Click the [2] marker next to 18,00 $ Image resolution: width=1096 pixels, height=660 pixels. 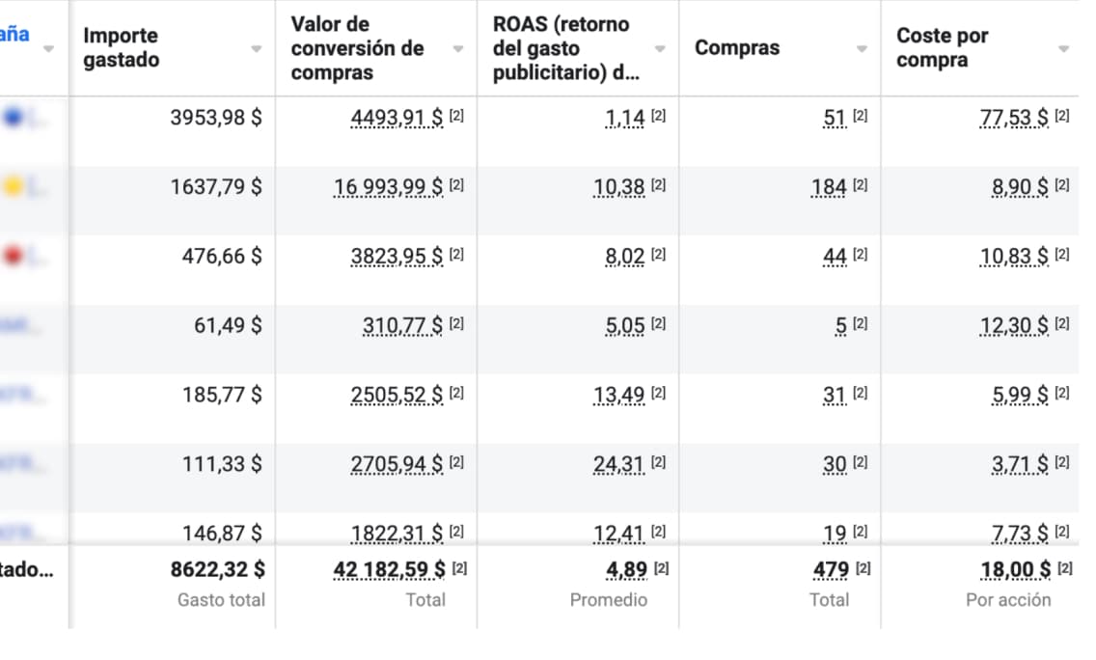[x=1064, y=568]
